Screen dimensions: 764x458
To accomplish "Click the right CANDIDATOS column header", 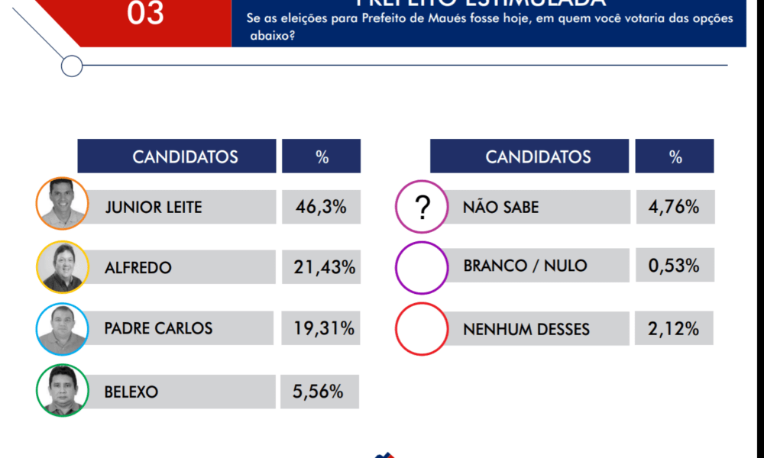I will [529, 156].
